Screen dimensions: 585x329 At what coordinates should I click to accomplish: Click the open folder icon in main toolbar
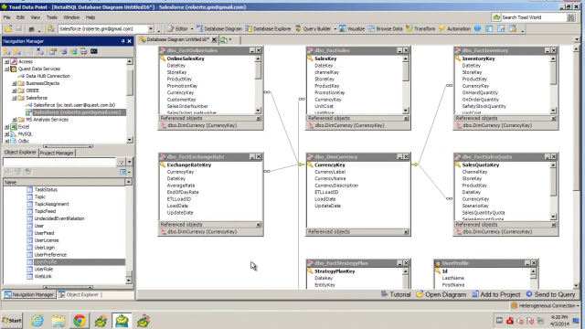(8, 28)
